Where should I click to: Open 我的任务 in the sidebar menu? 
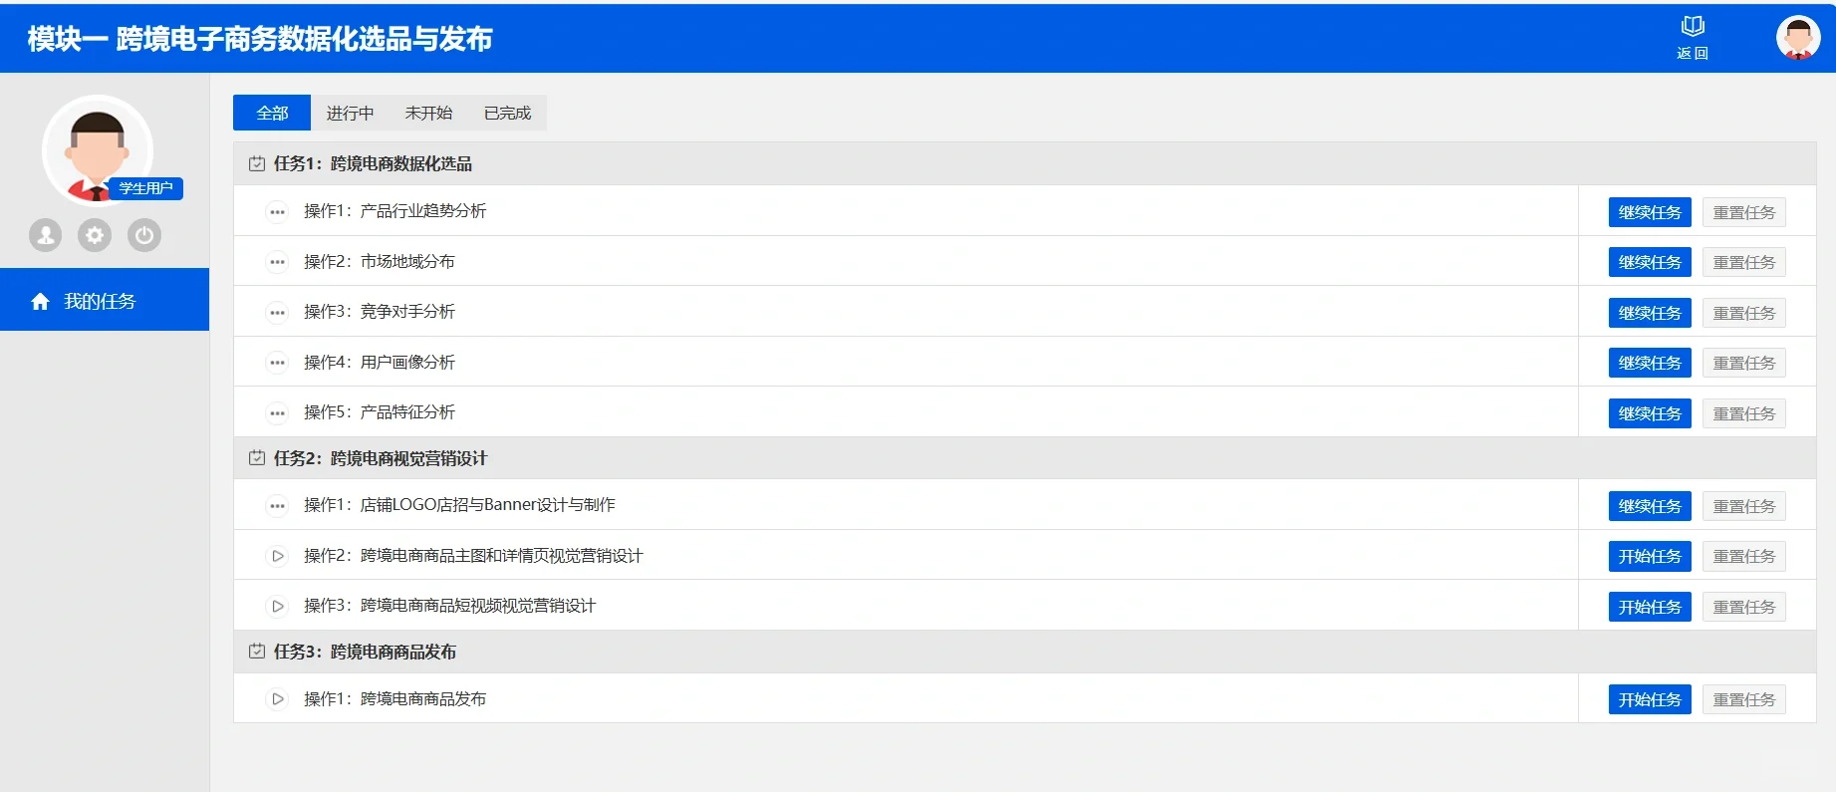pyautogui.click(x=105, y=300)
